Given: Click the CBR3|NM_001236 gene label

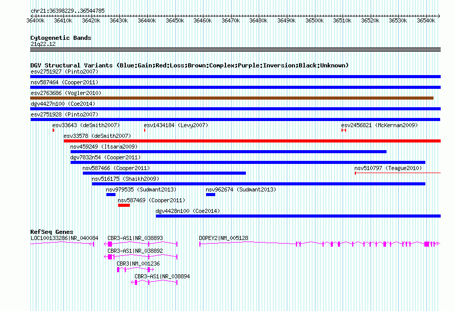Looking at the screenshot, I should (138, 264).
